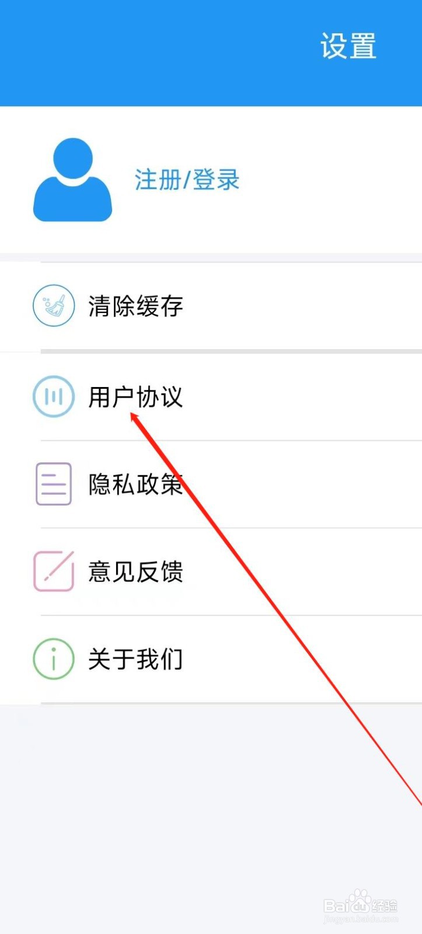Screen dimensions: 422x934
Task: Tap the circular icon beside 用户协议
Action: tap(54, 396)
